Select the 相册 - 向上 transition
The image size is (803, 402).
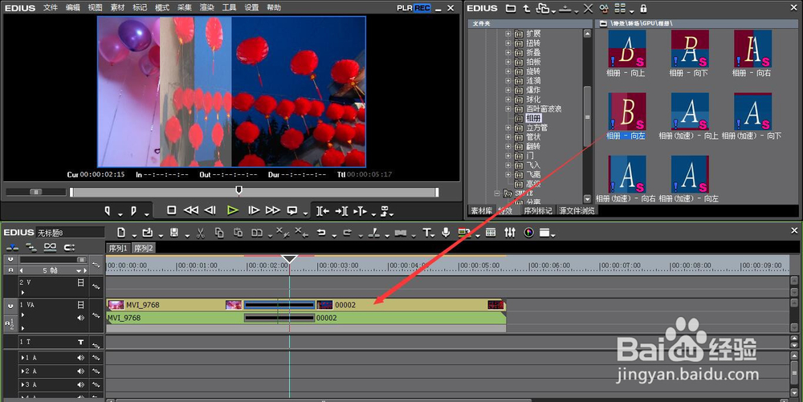click(x=626, y=54)
